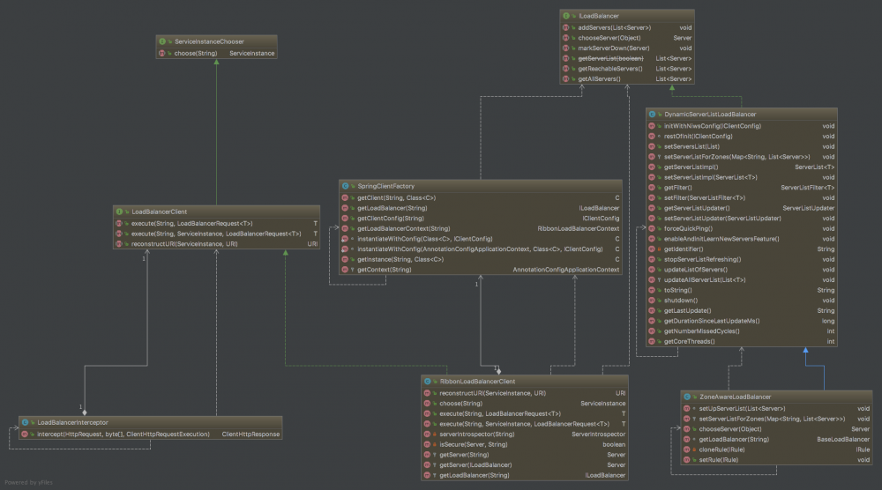882x490 pixels.
Task: Select getServerListImpl() method
Action: (742, 167)
